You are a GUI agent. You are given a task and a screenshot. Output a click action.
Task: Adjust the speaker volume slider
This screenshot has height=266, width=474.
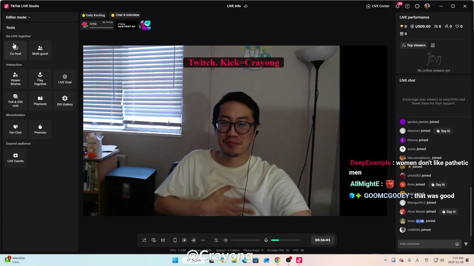[245, 240]
